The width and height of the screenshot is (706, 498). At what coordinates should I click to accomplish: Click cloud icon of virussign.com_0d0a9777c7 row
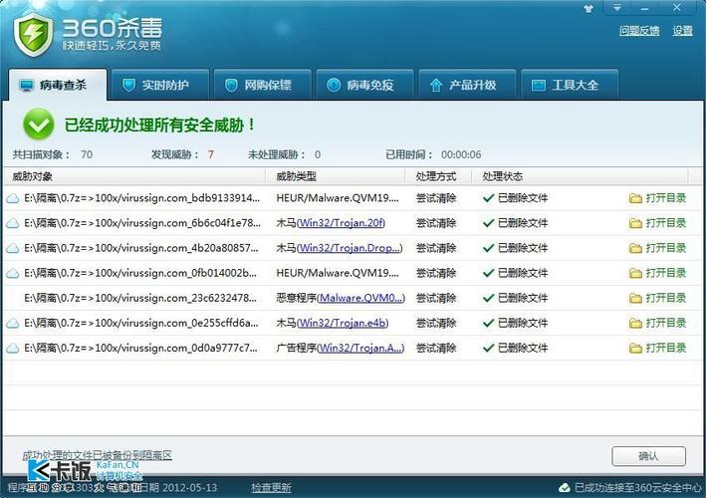(13, 348)
